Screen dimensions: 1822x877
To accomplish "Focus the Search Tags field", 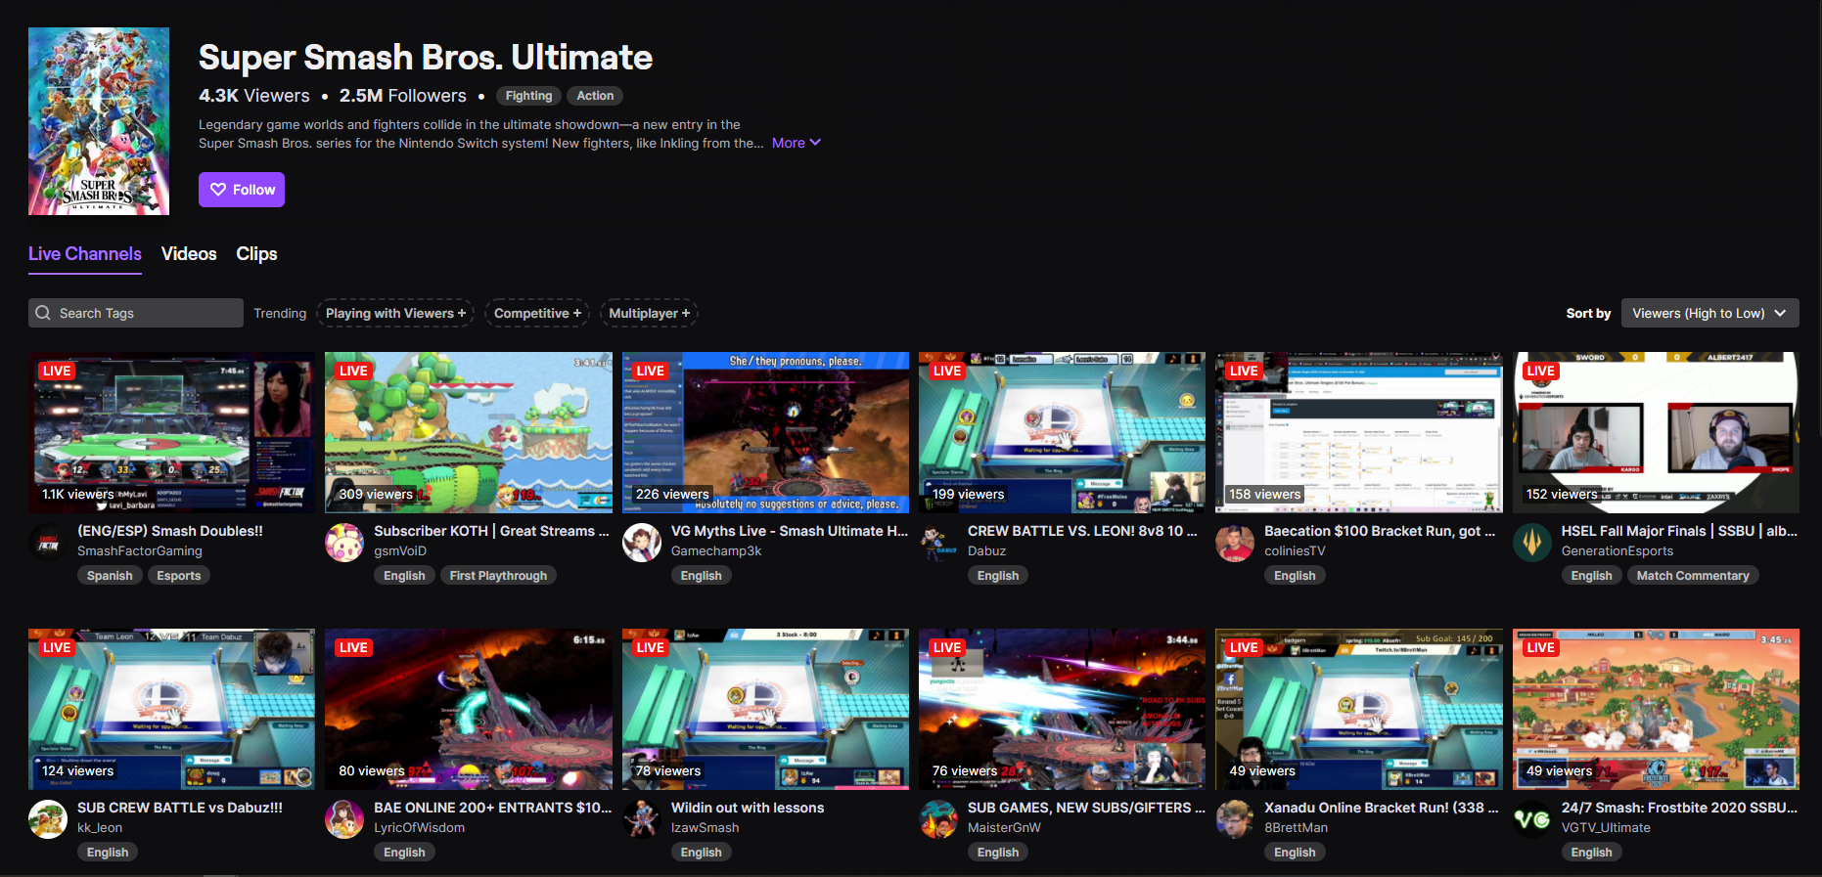I will pos(136,313).
